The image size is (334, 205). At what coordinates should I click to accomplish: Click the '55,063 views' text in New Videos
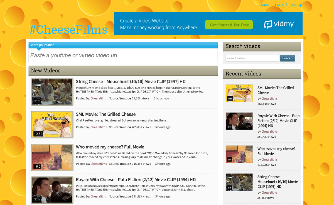coord(141,98)
